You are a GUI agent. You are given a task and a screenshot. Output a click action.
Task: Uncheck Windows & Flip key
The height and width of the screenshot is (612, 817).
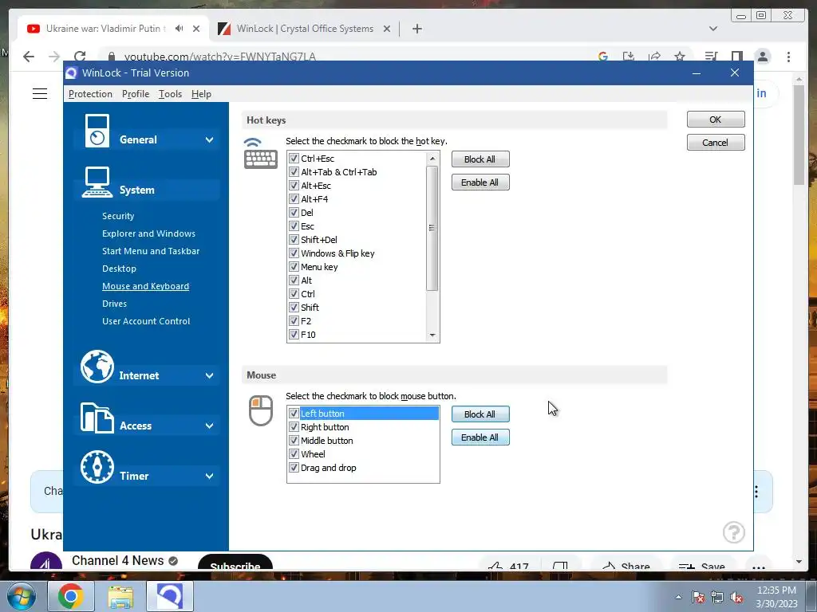point(294,253)
